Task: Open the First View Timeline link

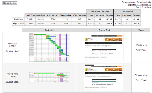Action: click(x=9, y=51)
